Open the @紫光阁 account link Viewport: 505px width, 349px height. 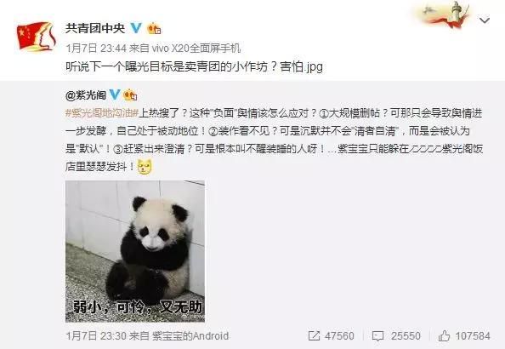86,95
